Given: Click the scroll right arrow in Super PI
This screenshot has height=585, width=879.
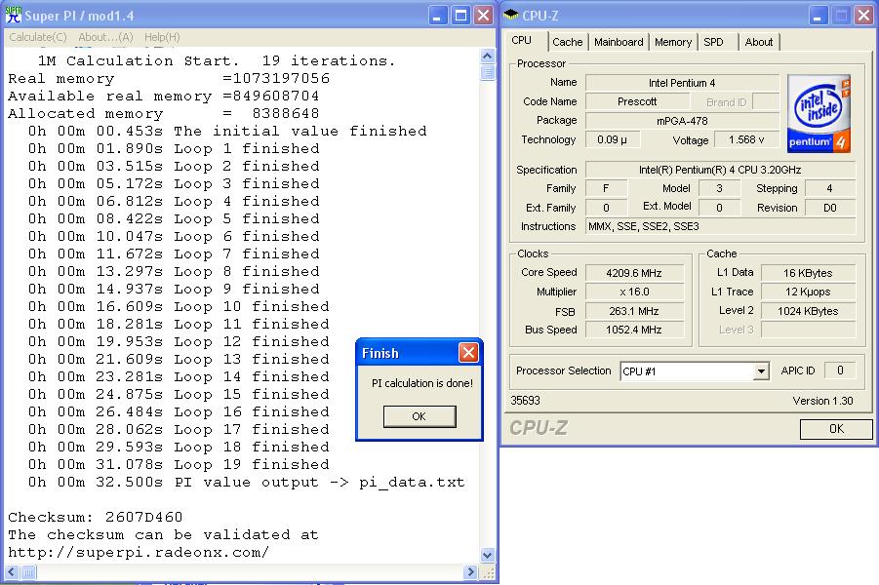Looking at the screenshot, I should 471,572.
